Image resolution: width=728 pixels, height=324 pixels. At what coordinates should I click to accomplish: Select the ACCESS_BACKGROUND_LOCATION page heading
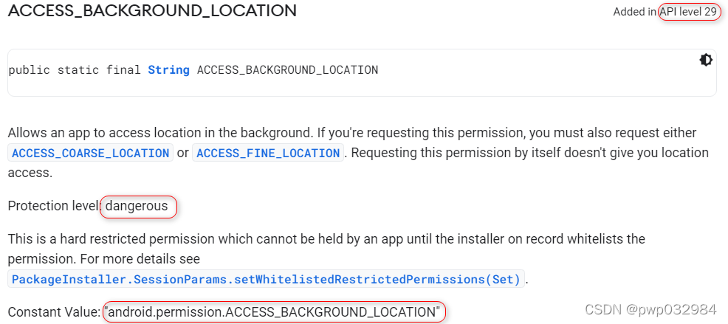(152, 10)
